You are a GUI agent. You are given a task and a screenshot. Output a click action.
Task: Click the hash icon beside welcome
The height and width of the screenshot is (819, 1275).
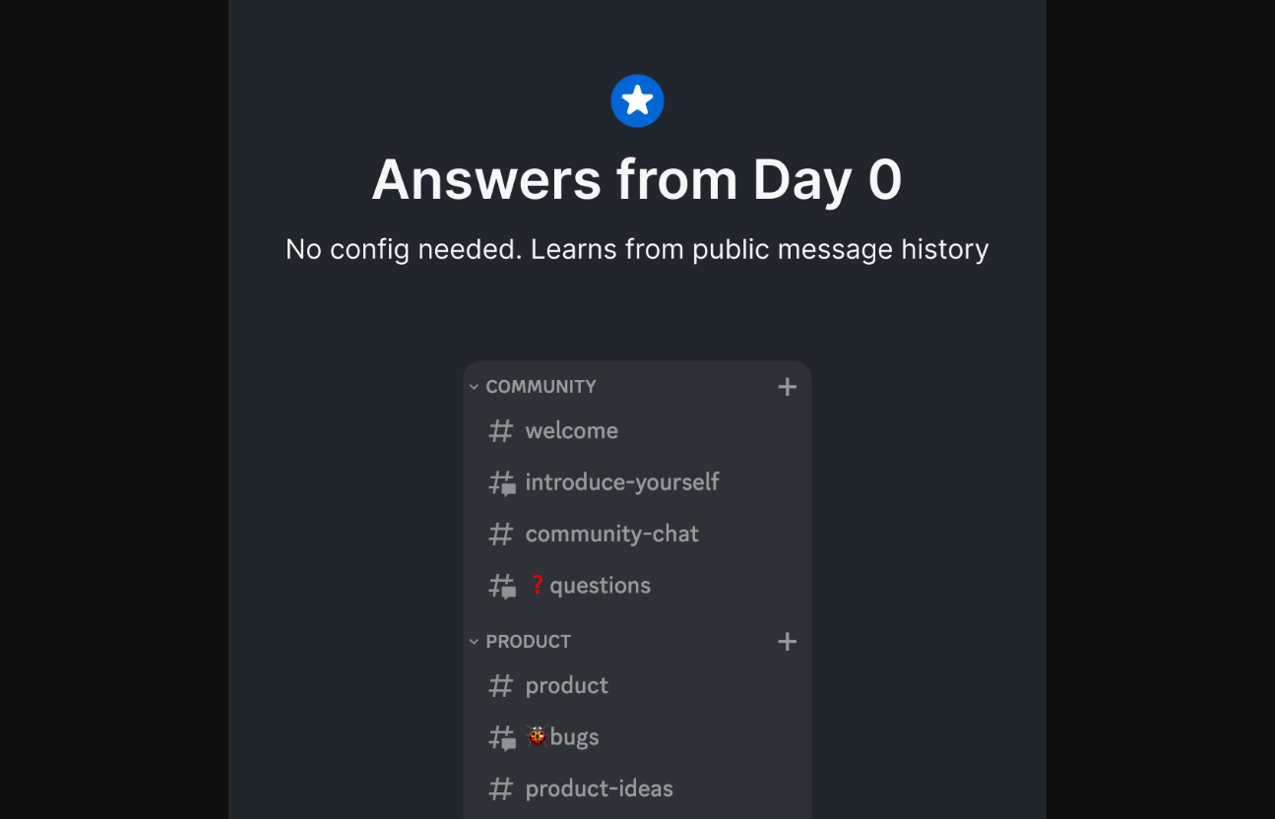pyautogui.click(x=501, y=431)
